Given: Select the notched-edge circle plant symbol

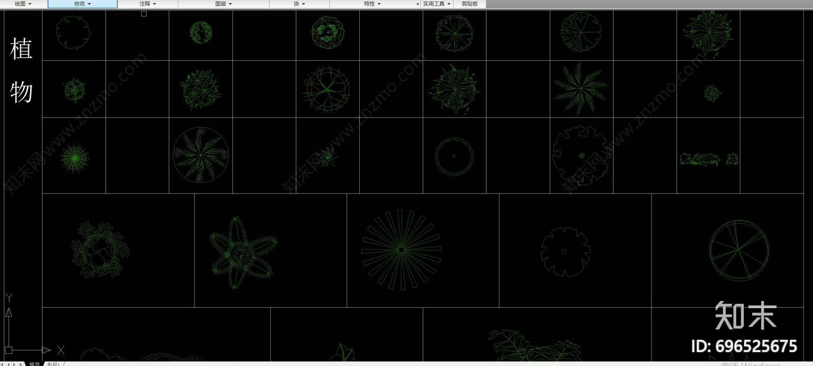Looking at the screenshot, I should [565, 251].
